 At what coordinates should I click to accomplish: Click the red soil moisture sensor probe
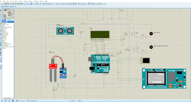[53, 72]
